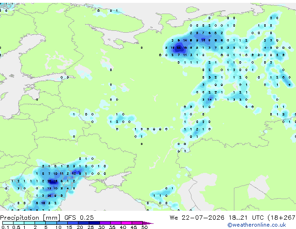The width and height of the screenshot is (296, 229).
Task: Click the 20–25 mm legend swatch
Action: pos(84,223)
